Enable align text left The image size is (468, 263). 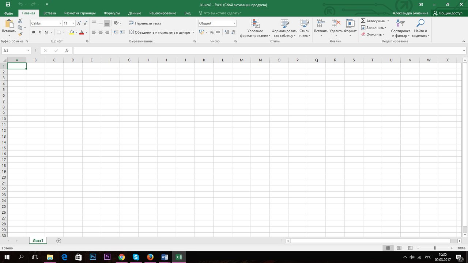pos(94,32)
